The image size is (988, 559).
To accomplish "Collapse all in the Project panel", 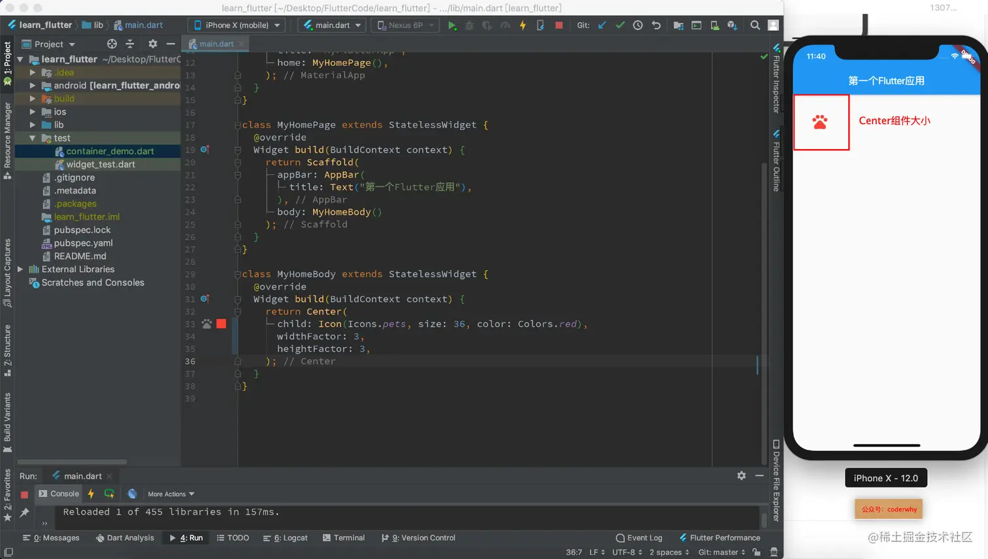I will point(129,44).
